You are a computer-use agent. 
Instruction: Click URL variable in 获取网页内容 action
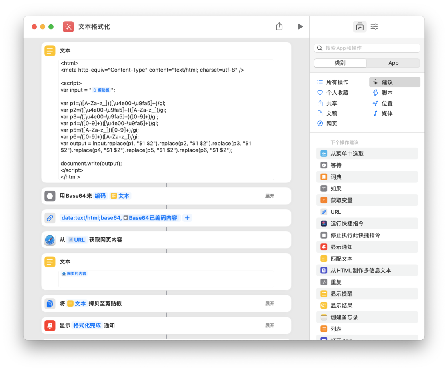click(77, 240)
